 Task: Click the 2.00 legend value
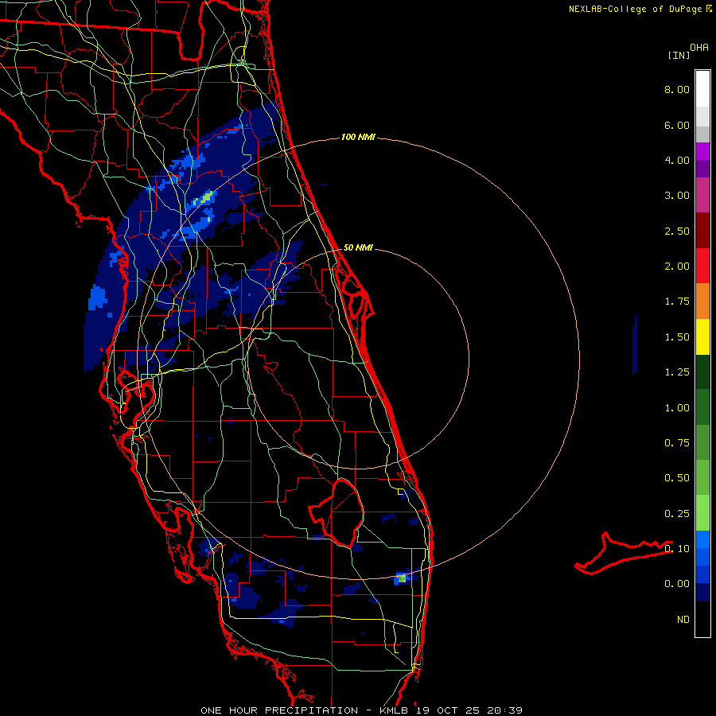pyautogui.click(x=677, y=267)
